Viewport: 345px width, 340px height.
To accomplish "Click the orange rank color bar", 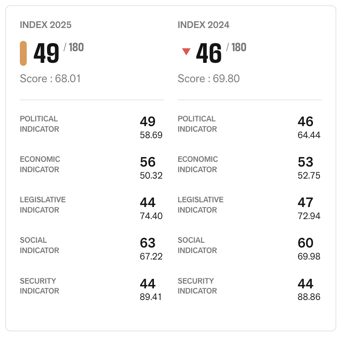I will (23, 53).
